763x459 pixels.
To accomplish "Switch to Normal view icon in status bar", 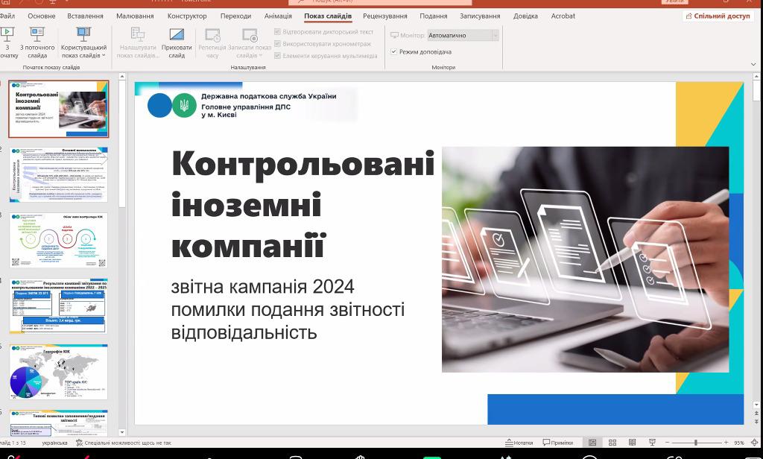I will tap(592, 443).
